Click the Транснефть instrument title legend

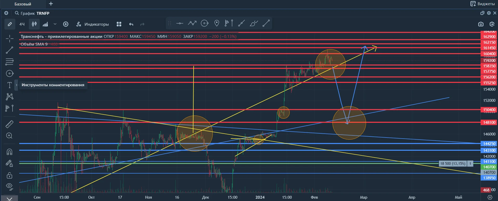tap(61, 37)
